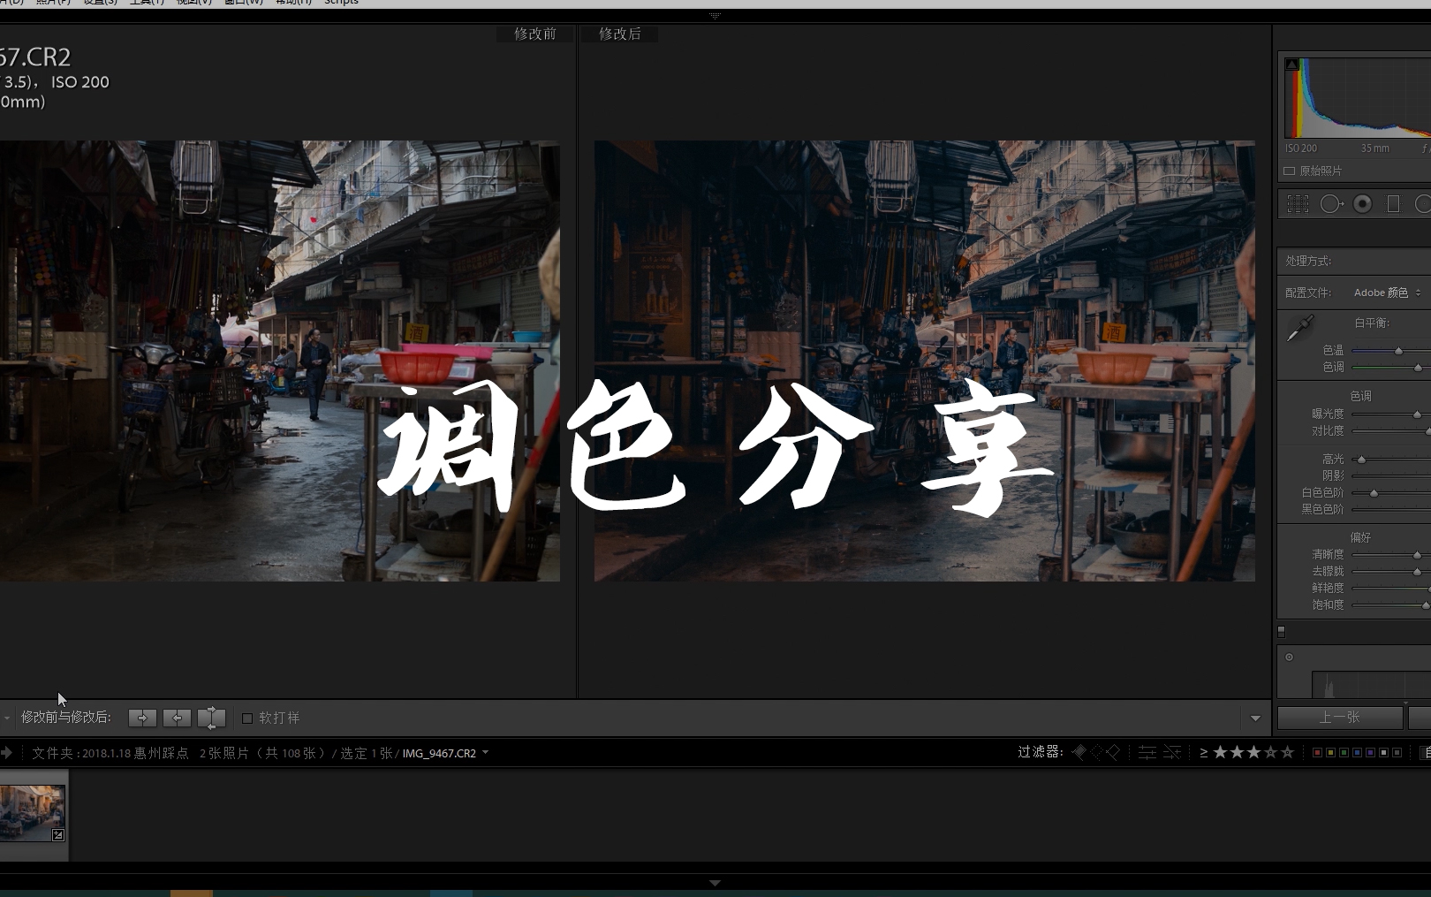Toggle blue color label filter
1431x897 pixels.
coord(1358,753)
